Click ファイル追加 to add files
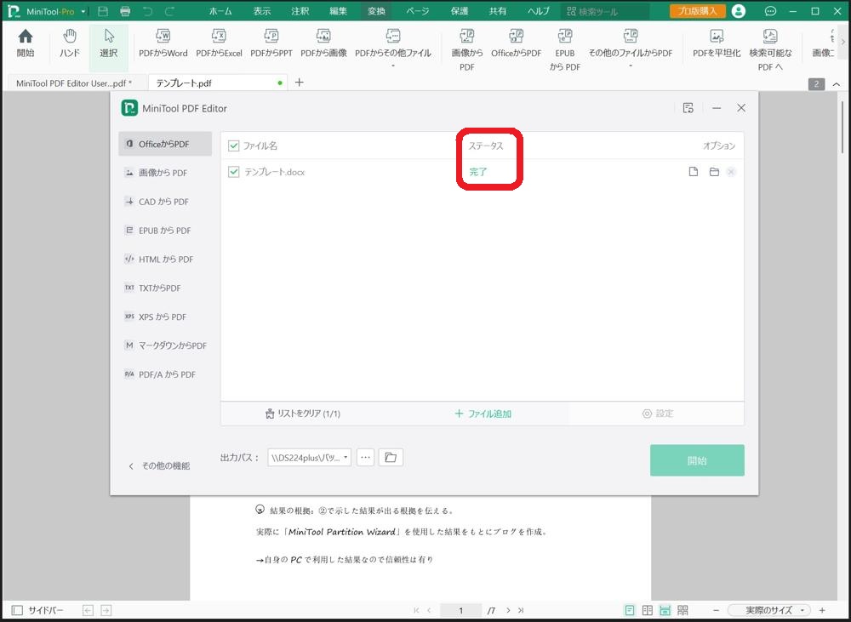 483,414
